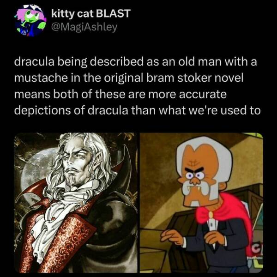Click the white-haired Dracula's face
The width and height of the screenshot is (277, 277).
77,163
